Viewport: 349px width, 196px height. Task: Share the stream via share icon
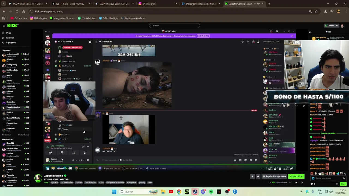coord(290,182)
